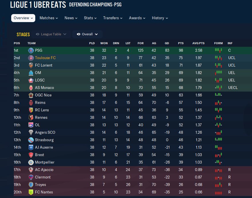Image resolution: width=252 pixels, height=198 pixels.
Task: Expand the Overview menu
Action: [x=23, y=18]
